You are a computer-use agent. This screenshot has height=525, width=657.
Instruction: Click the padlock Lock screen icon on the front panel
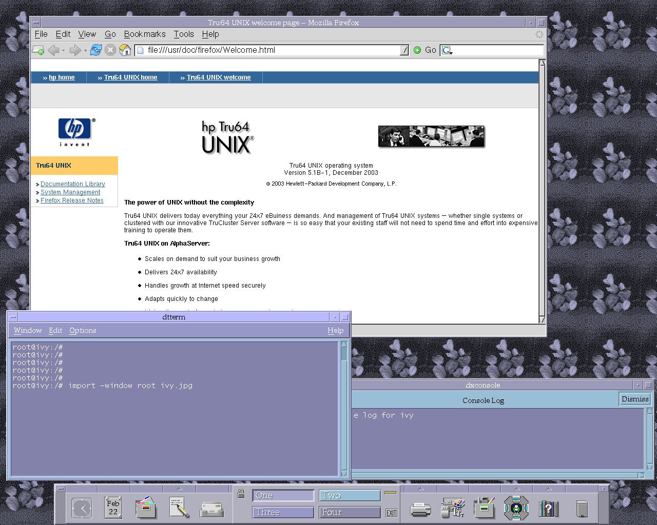(x=241, y=494)
